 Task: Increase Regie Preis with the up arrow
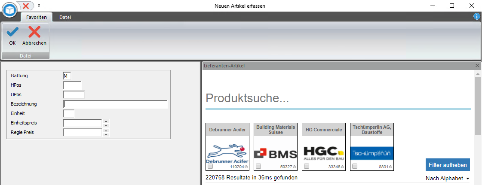click(x=106, y=130)
